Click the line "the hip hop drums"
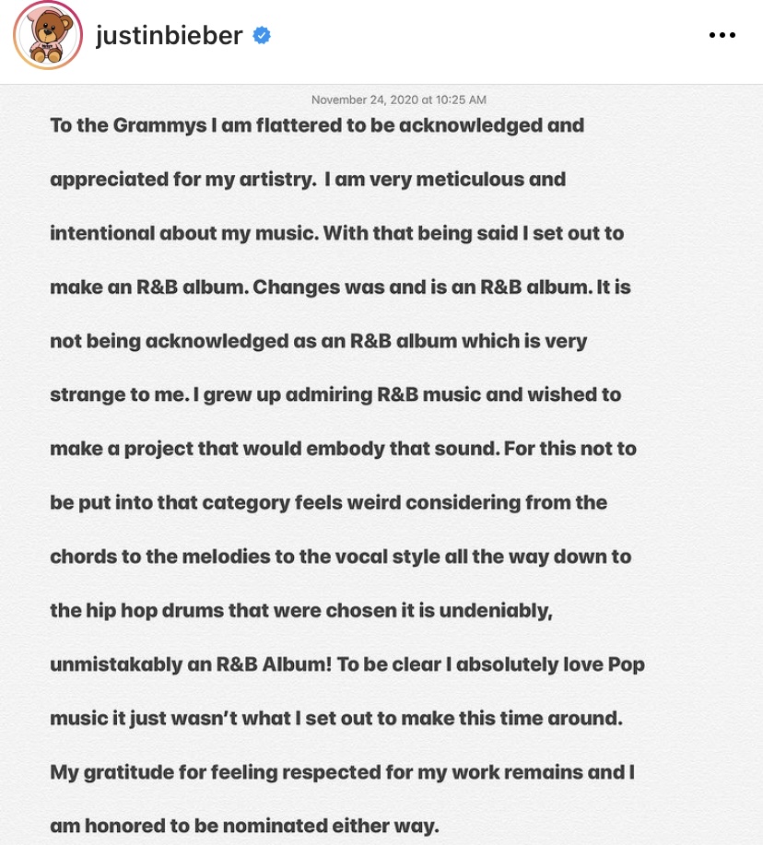The height and width of the screenshot is (845, 763). (301, 611)
